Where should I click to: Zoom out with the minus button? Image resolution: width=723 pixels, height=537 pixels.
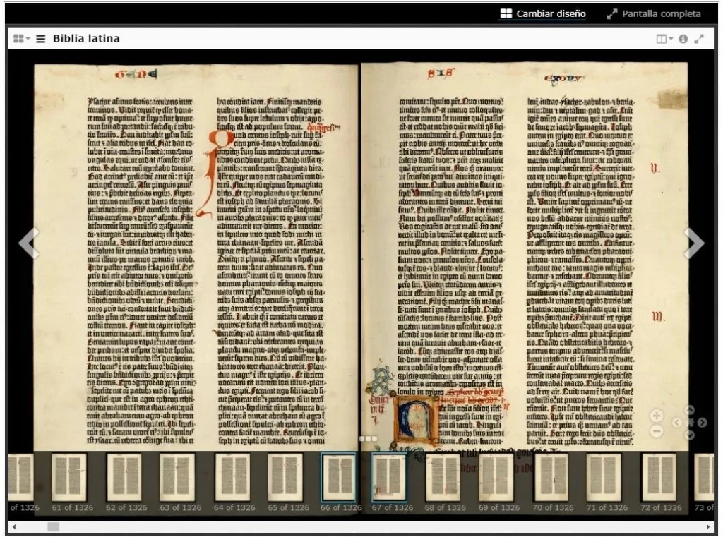point(657,431)
